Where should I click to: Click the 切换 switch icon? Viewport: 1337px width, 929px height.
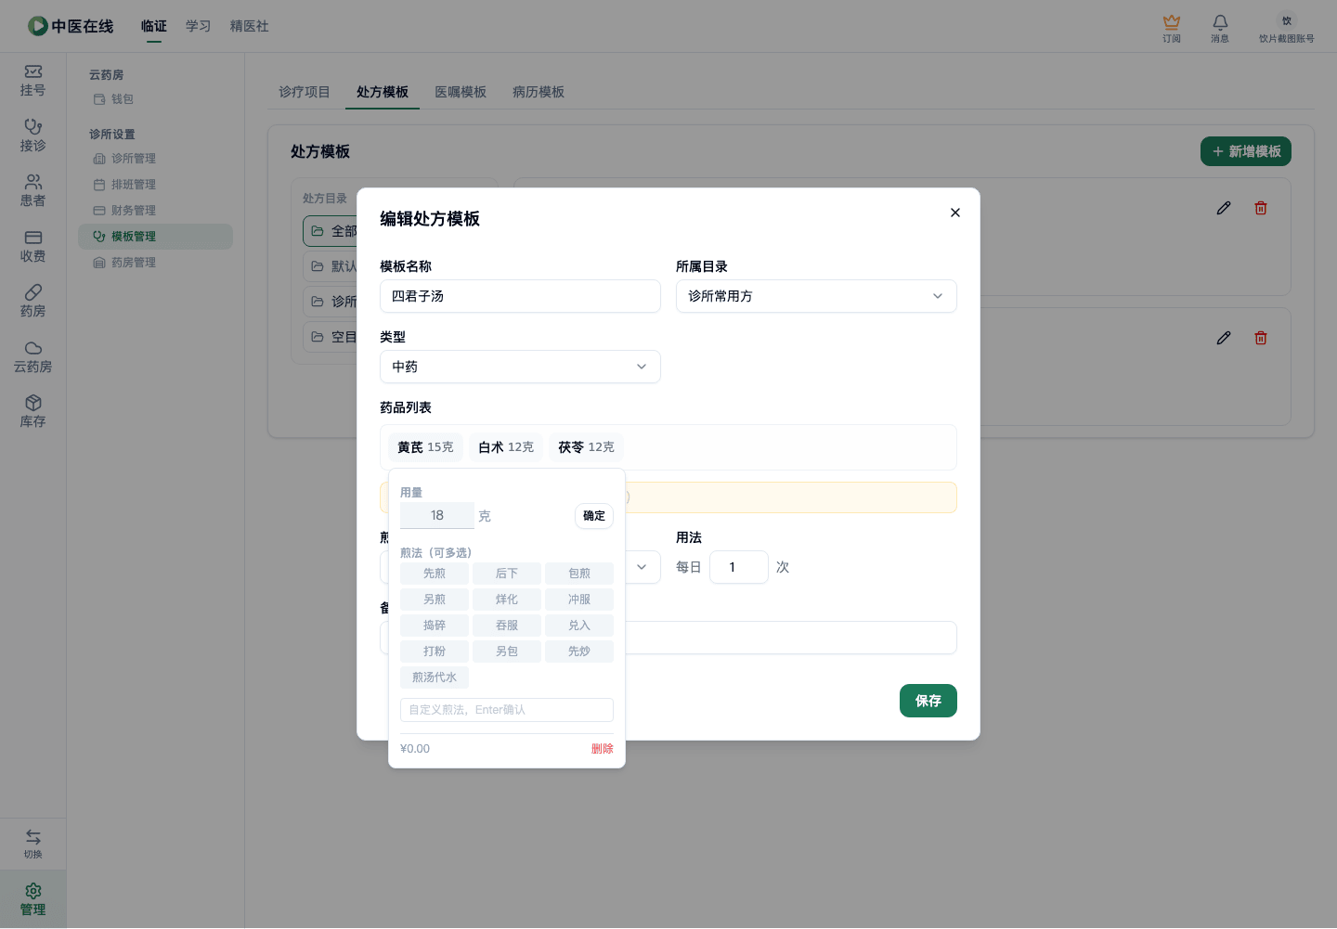[x=32, y=844]
